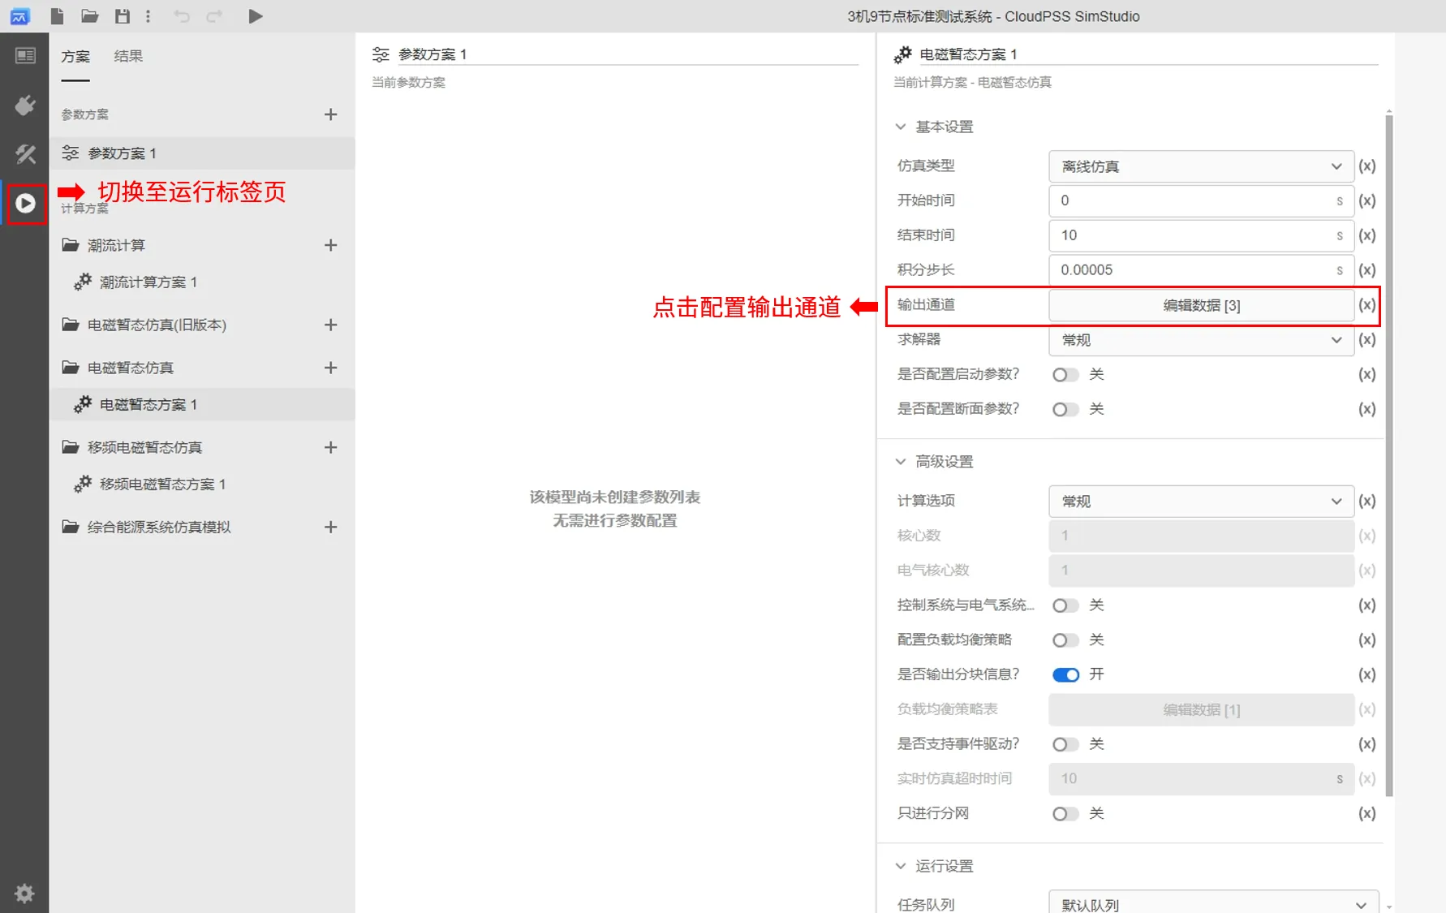Click the (x) expression icon for 只进行分网
This screenshot has width=1446, height=913.
pos(1367,813)
